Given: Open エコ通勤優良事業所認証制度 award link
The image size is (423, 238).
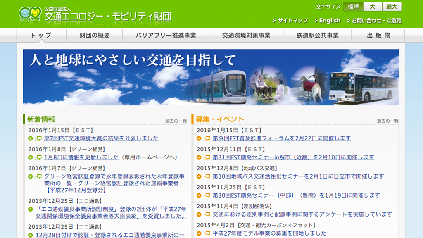Looking at the screenshot, I should (x=111, y=213).
